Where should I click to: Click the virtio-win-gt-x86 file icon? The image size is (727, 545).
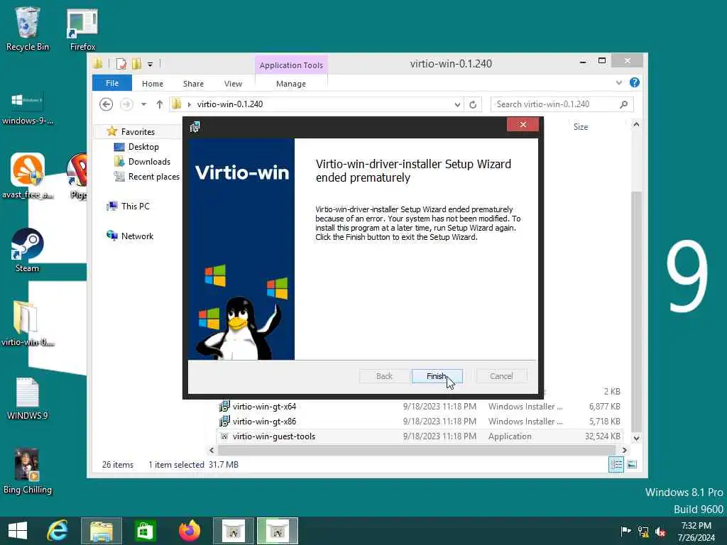[x=224, y=422]
